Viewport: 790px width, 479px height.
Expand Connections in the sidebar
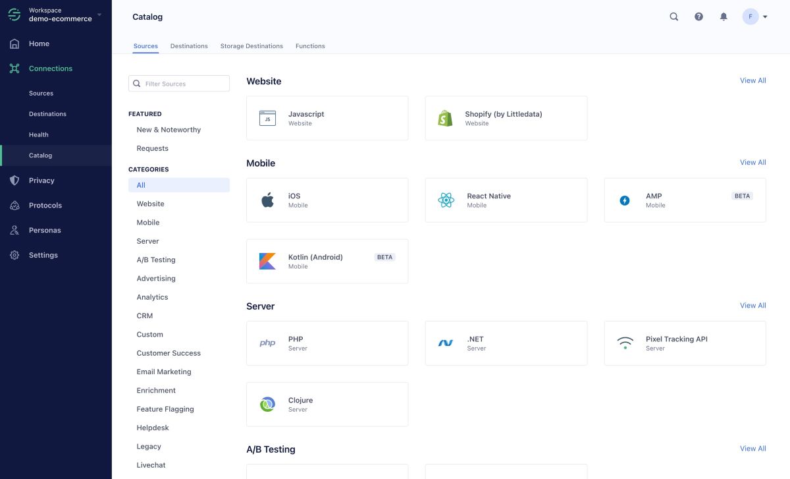click(x=51, y=69)
